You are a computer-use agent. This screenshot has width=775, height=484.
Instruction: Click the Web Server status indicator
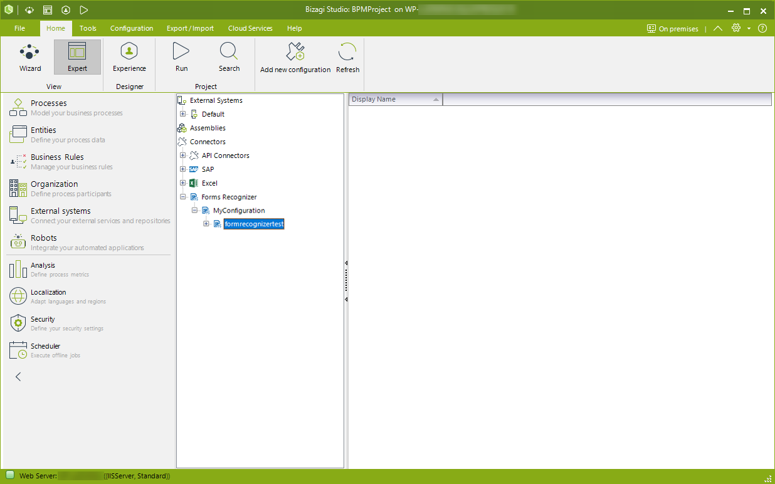coord(10,475)
